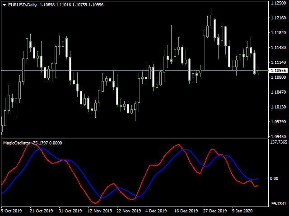Select the oscillator minimum -99.7841 label
289x216 pixels.
[278, 204]
